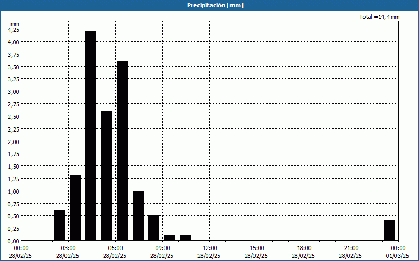Click the 'mm' unit label above the y-axis
The width and height of the screenshot is (419, 261).
(15, 24)
